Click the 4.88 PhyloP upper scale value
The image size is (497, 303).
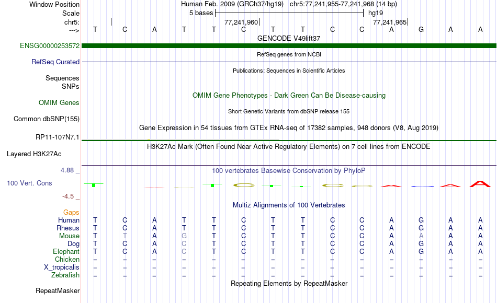[x=67, y=170]
